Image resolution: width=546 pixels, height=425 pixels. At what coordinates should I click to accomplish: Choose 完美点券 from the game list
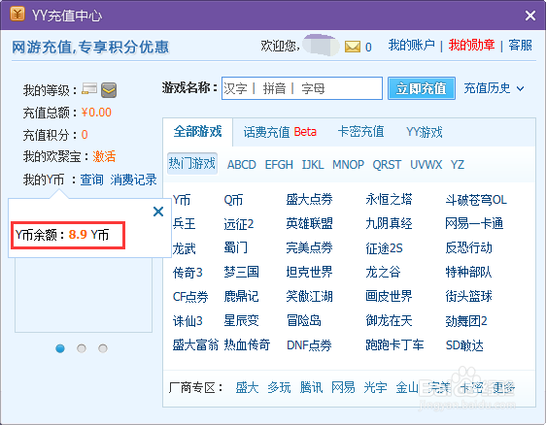click(x=309, y=248)
